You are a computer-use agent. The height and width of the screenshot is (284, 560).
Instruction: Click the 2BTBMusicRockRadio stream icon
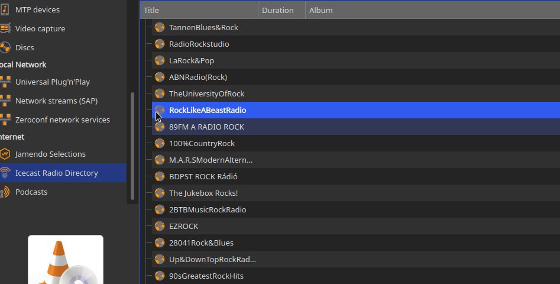[x=160, y=209]
